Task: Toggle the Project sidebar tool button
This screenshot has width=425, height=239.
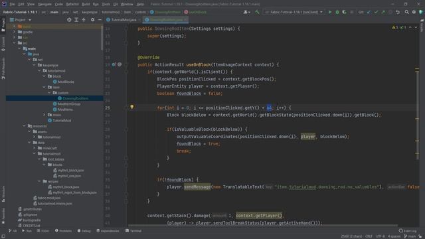Action: [3, 25]
